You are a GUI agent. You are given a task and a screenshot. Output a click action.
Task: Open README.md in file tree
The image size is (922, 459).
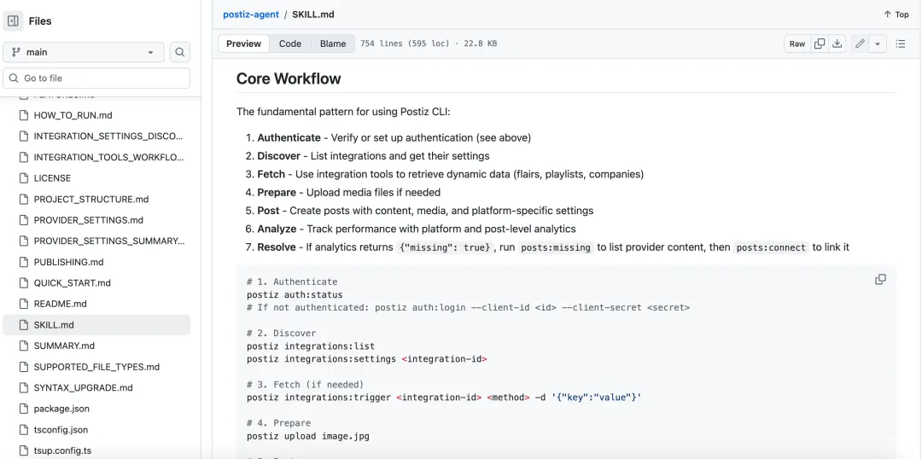[60, 304]
